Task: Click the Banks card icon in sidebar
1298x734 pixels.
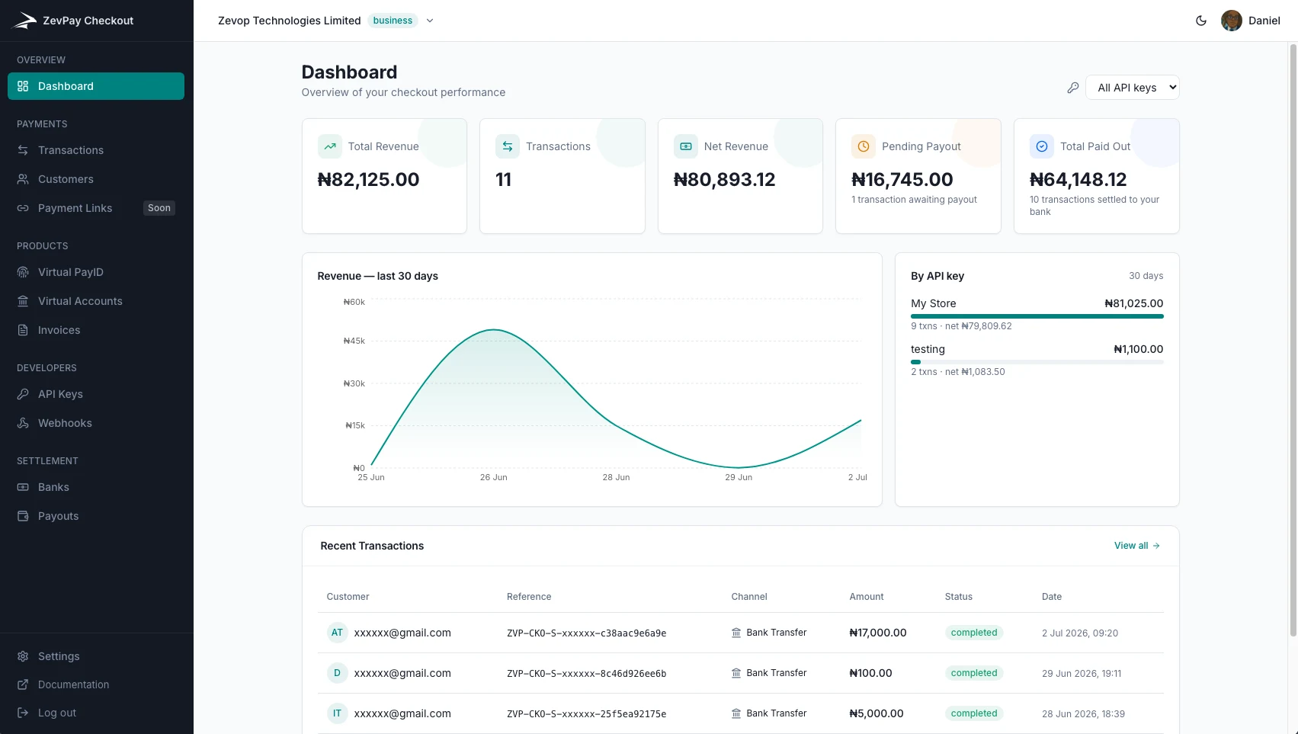Action: (x=23, y=487)
